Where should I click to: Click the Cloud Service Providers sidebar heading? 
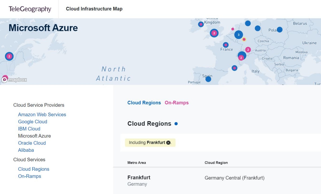[39, 105]
